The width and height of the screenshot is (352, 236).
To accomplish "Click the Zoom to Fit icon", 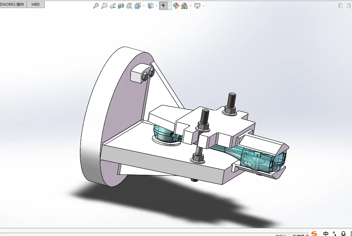I will coord(96,6).
